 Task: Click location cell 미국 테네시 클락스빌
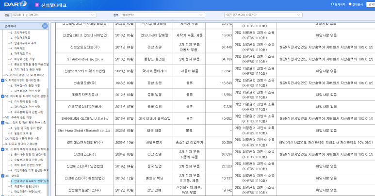coord(154,119)
